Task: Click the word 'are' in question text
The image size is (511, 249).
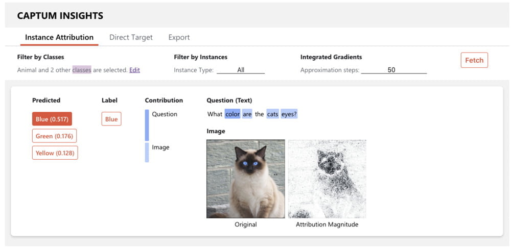Action: click(247, 114)
